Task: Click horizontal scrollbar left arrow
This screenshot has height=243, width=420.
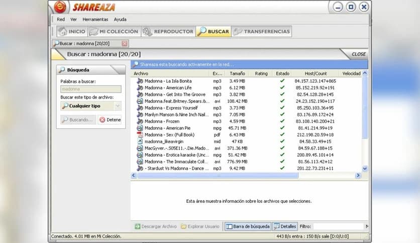Action: point(134,175)
